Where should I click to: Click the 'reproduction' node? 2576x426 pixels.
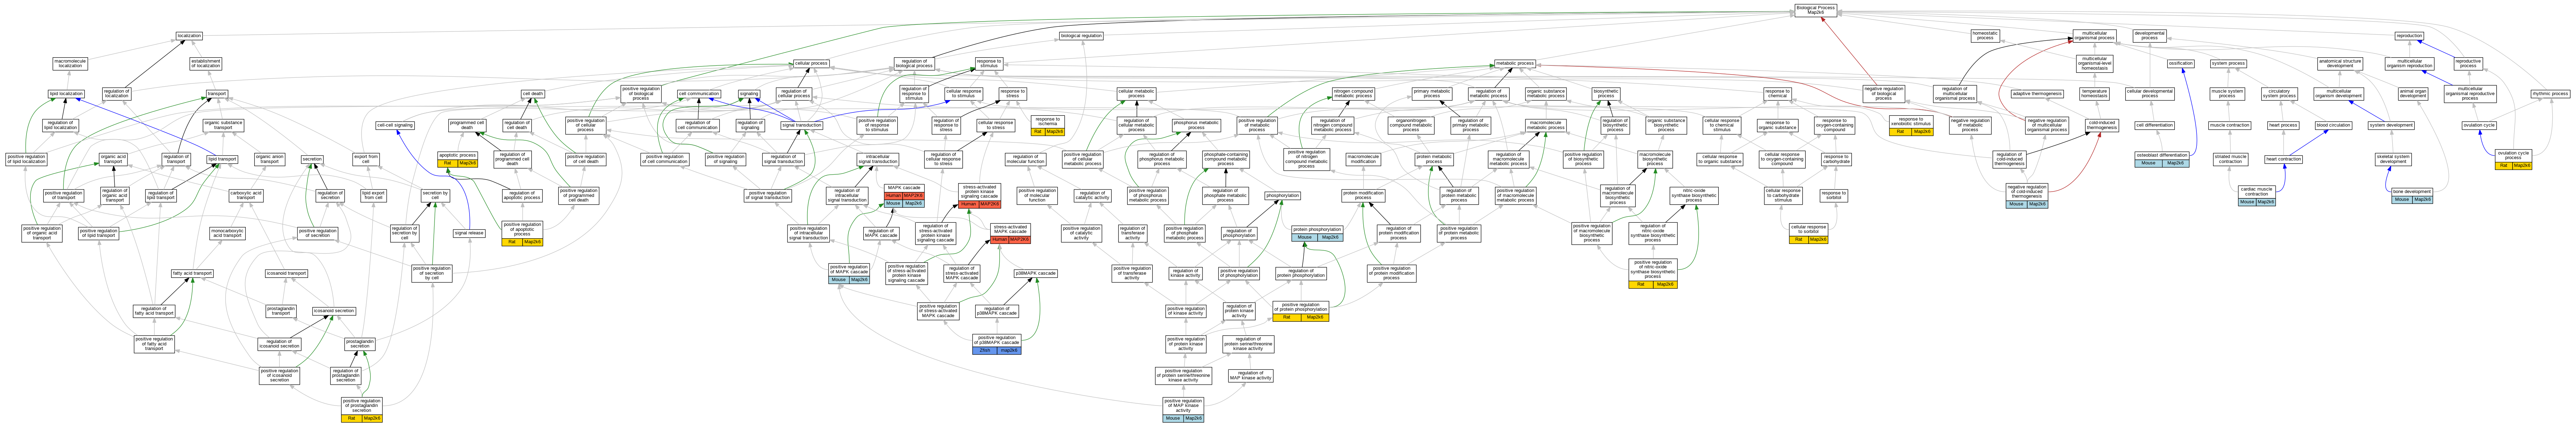2409,36
